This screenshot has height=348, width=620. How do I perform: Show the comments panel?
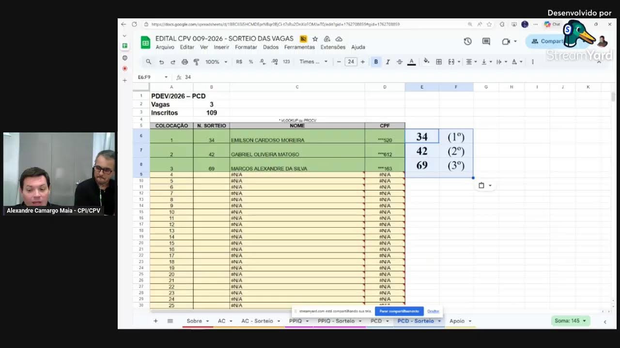tap(486, 42)
